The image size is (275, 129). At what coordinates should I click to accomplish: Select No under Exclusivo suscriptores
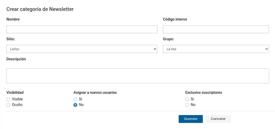pyautogui.click(x=187, y=105)
